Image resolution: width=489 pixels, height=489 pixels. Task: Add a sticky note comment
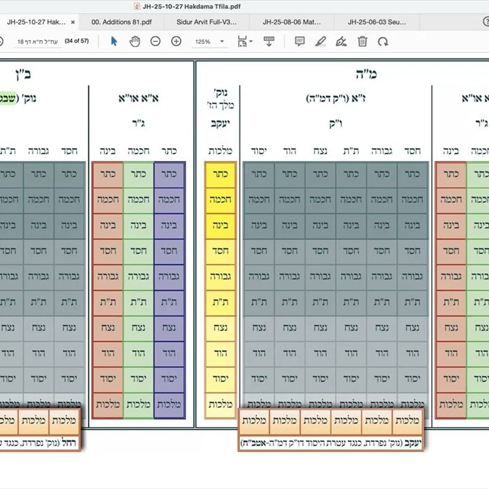300,42
